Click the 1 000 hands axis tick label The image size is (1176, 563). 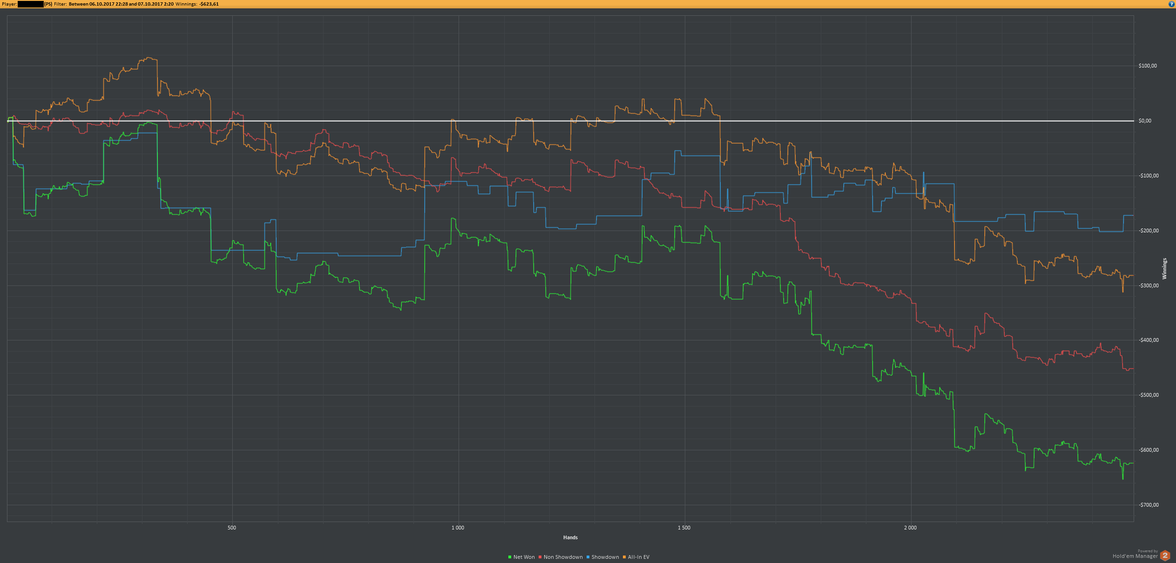coord(458,528)
